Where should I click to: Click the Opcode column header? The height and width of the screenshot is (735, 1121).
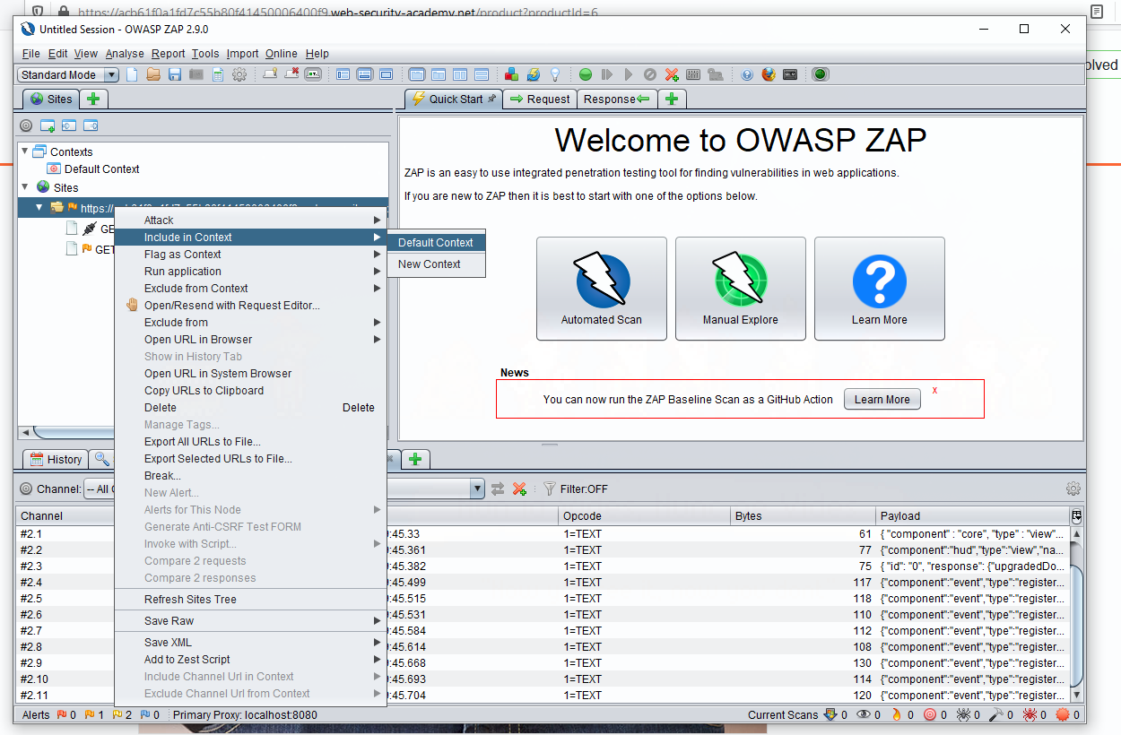pos(643,516)
